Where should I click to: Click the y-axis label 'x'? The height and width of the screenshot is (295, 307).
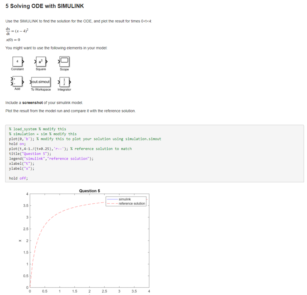(20, 241)
